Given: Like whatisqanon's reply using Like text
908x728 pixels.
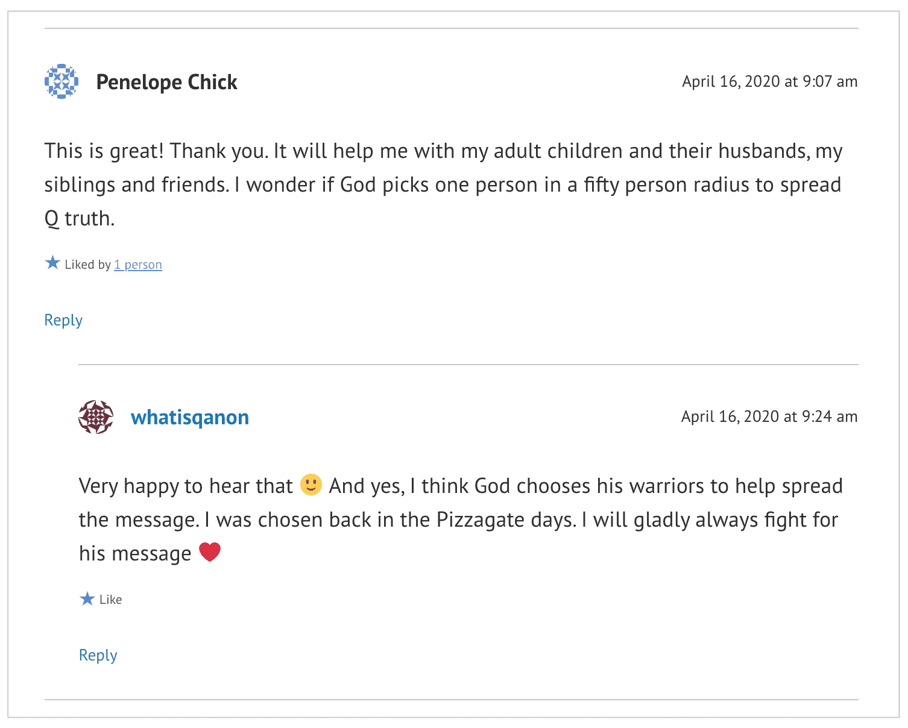Looking at the screenshot, I should 111,600.
